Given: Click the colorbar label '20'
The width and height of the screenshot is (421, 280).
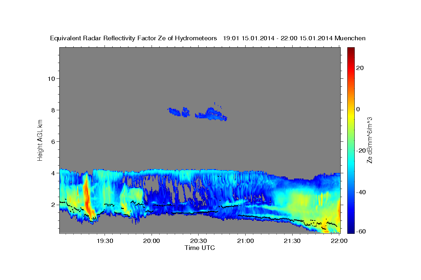Looking at the screenshot, I should (x=360, y=68).
